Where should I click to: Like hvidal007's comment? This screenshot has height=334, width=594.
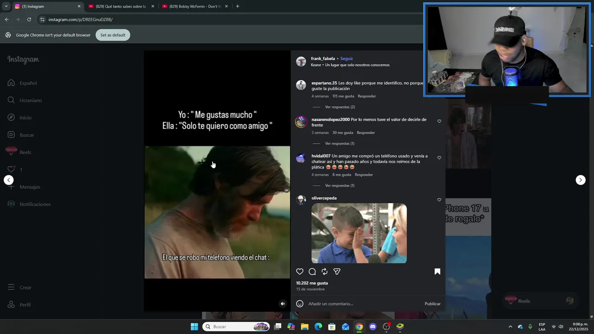coord(439,158)
